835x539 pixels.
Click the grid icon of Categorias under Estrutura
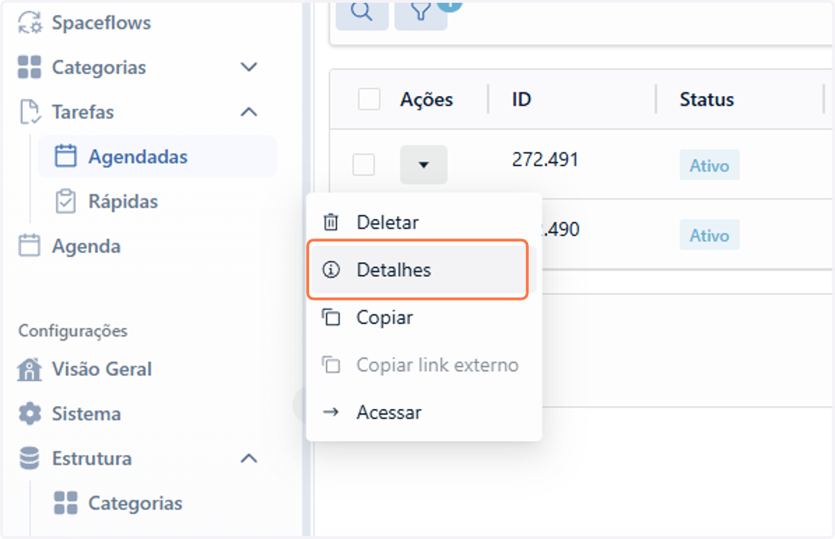point(65,503)
